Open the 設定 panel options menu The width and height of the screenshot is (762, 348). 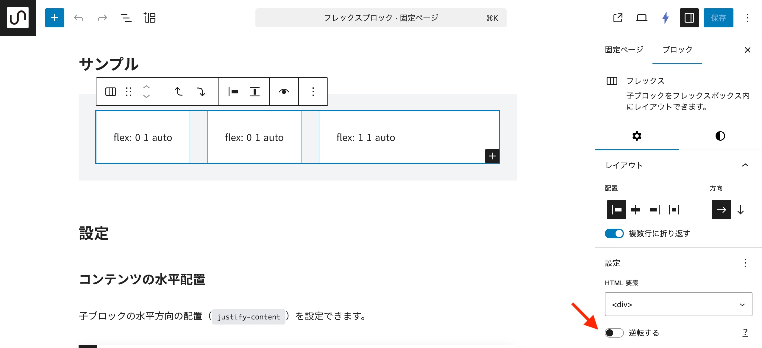point(745,263)
